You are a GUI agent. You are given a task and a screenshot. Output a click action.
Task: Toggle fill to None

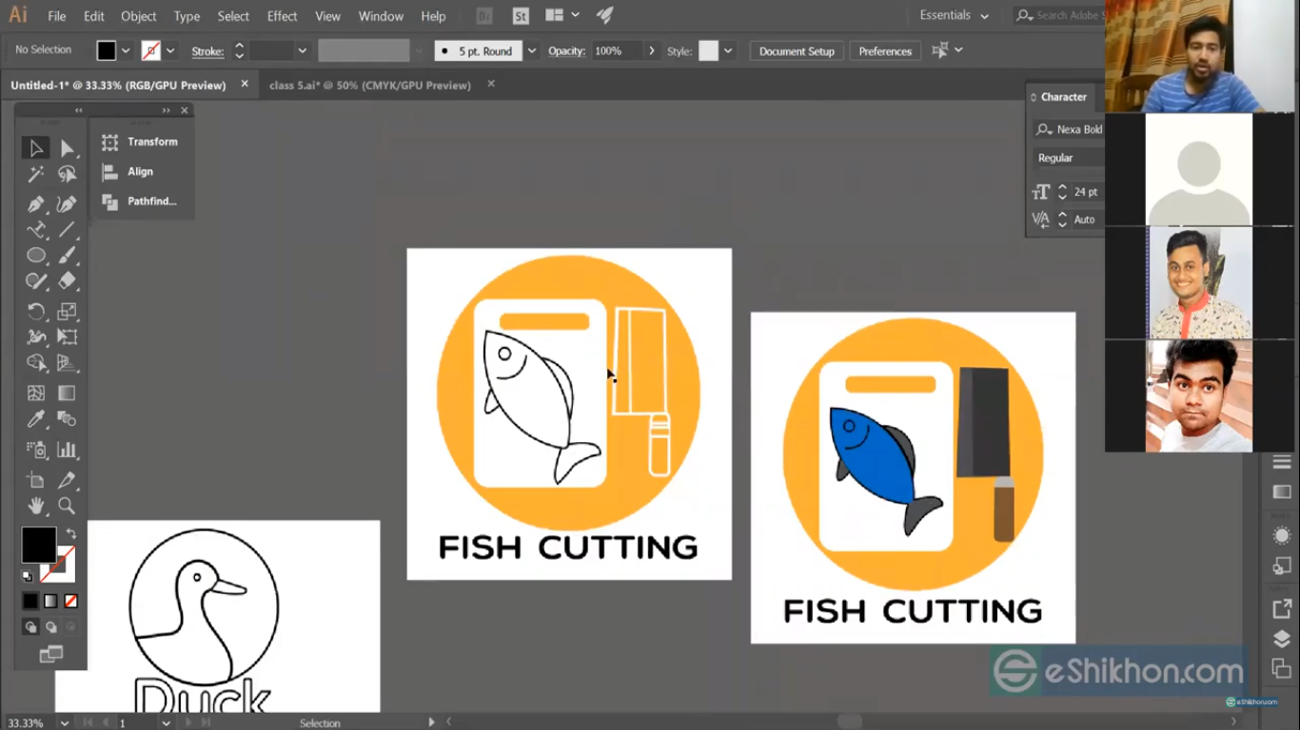click(69, 601)
